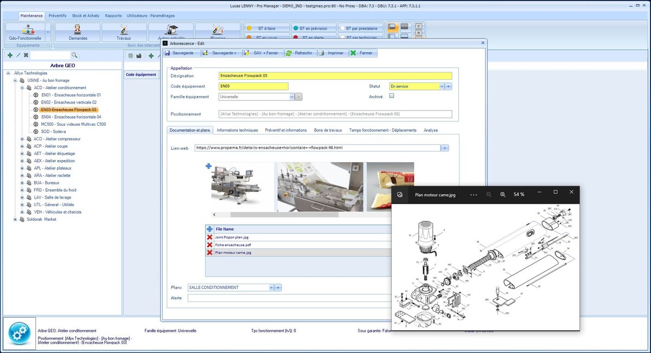Image resolution: width=651 pixels, height=353 pixels.
Task: Collapse the USINE - Au bon fromage node
Action: (15, 80)
